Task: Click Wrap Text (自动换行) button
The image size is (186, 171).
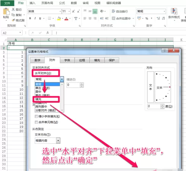Action: (x=120, y=11)
